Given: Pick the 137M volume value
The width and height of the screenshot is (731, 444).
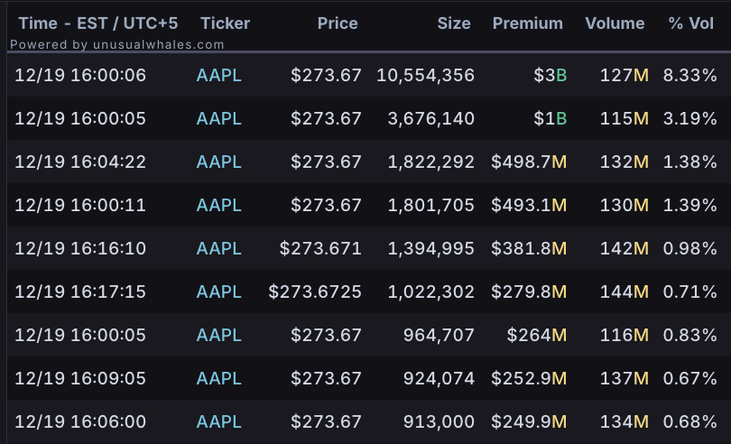Looking at the screenshot, I should [625, 378].
